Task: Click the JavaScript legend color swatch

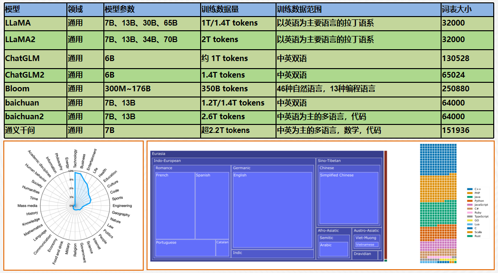Action: click(470, 204)
